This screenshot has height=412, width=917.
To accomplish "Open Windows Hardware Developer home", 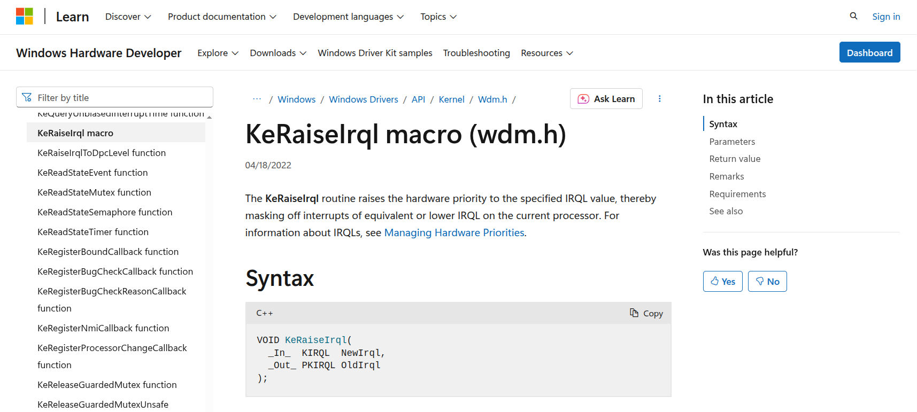I will click(99, 53).
